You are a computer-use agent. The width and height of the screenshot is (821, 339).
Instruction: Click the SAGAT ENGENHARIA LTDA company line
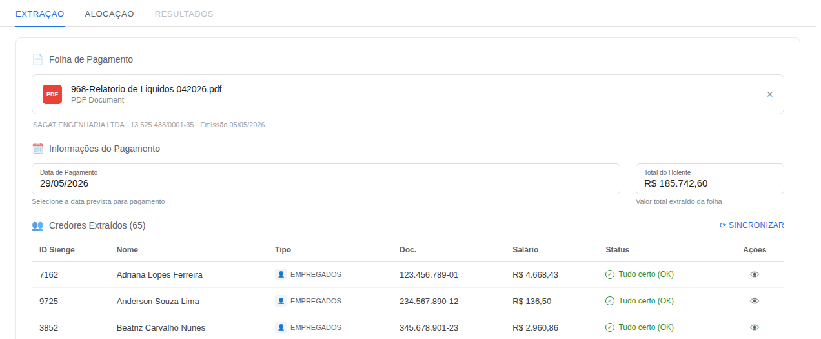point(149,125)
